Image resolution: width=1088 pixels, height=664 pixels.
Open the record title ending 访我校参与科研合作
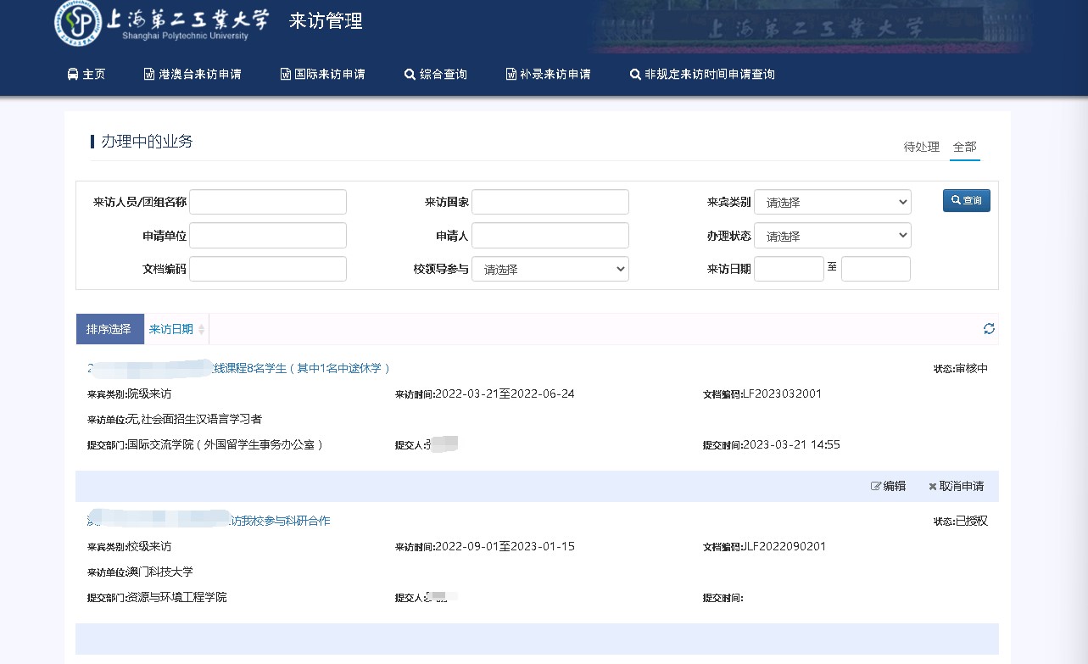click(x=280, y=521)
